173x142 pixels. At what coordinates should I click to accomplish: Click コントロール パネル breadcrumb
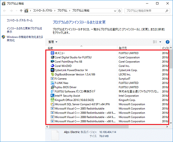[42, 10]
